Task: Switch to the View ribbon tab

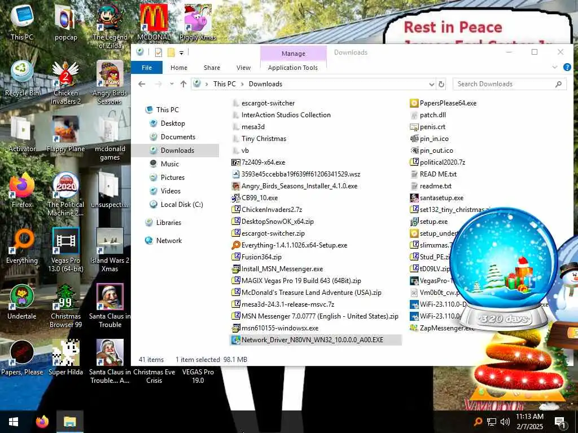Action: coord(243,68)
